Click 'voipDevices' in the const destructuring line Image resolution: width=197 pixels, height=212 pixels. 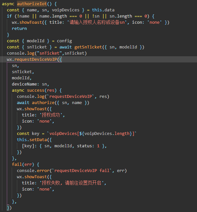pos(66,10)
